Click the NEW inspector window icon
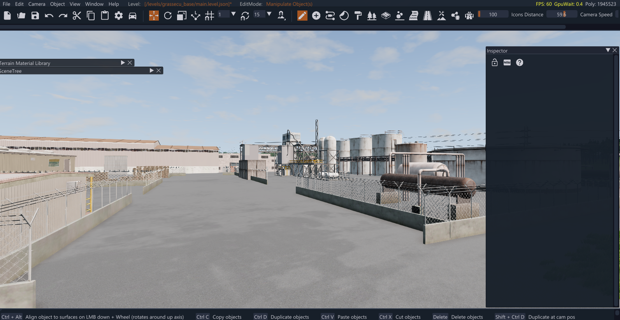The height and width of the screenshot is (320, 620). (507, 62)
